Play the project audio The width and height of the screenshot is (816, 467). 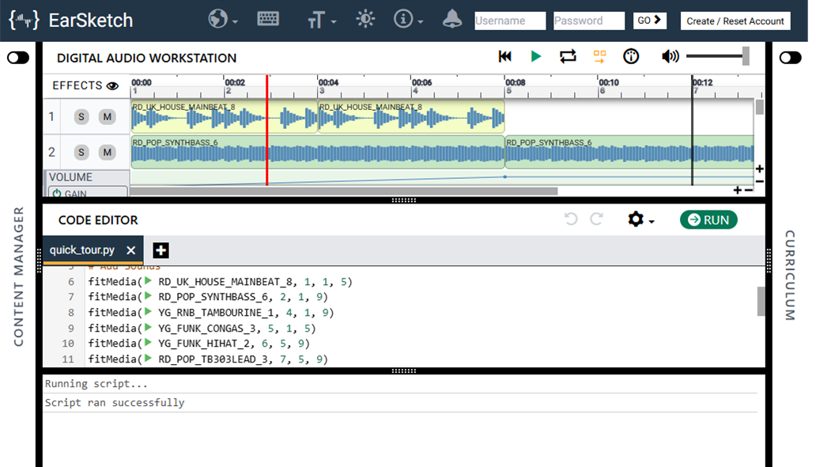click(535, 56)
